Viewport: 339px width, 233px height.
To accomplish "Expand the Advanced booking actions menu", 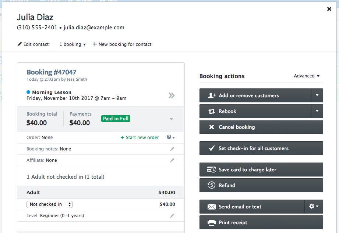I will click(x=307, y=76).
